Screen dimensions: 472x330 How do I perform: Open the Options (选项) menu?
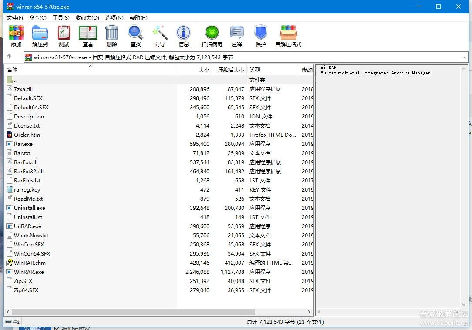(x=115, y=18)
